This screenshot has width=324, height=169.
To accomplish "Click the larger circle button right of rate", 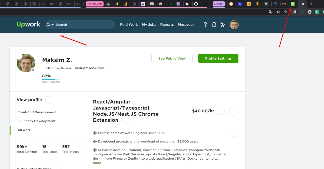I will coord(234,111).
